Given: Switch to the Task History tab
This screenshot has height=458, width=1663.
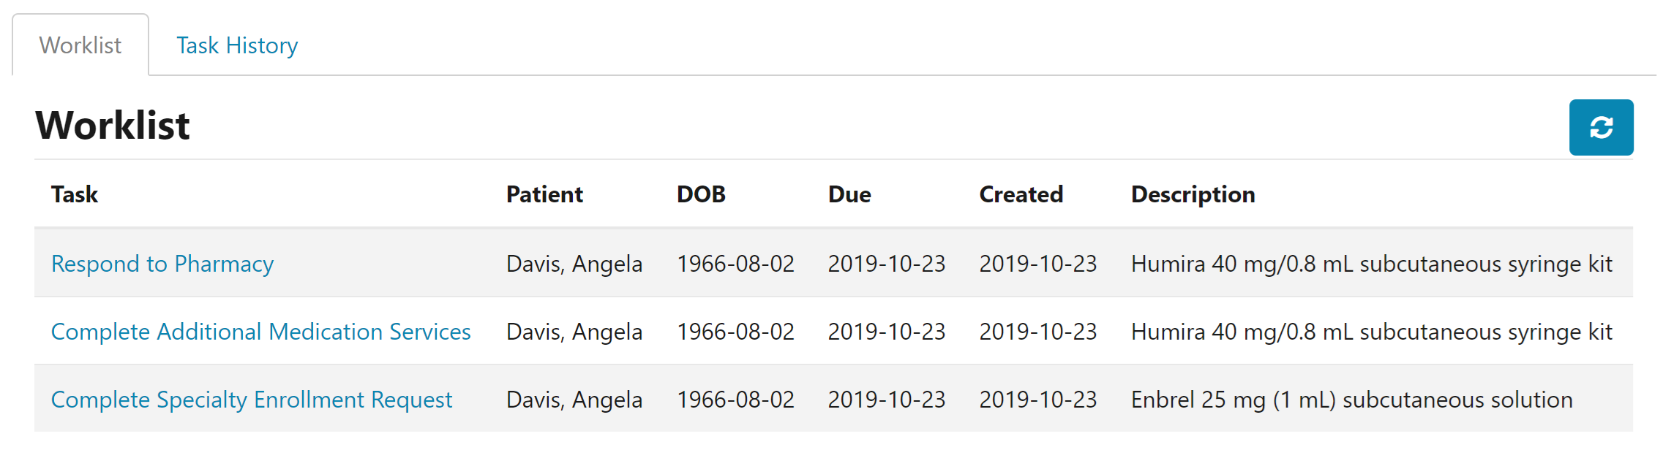Looking at the screenshot, I should pos(237,45).
